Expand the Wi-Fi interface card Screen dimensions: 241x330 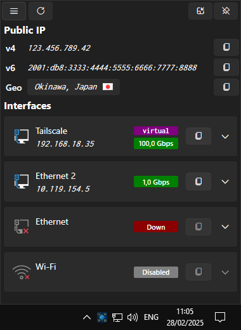pyautogui.click(x=225, y=272)
